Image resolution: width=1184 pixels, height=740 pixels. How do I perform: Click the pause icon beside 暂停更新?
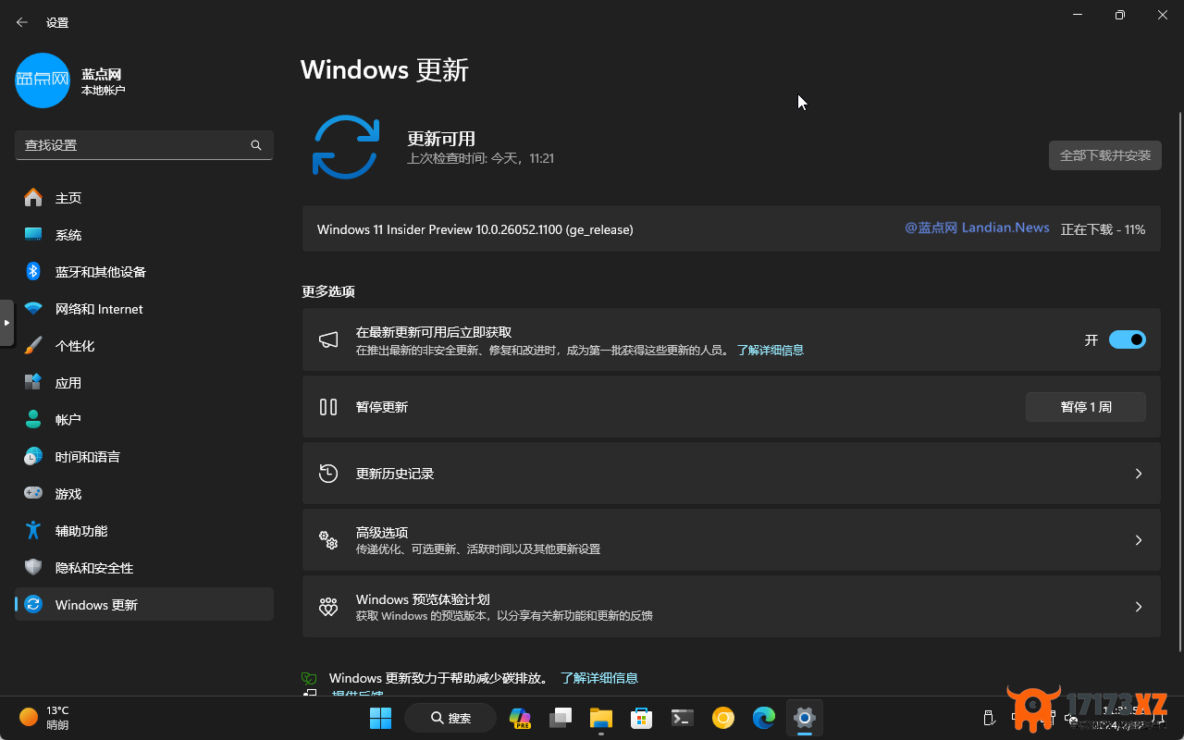pyautogui.click(x=328, y=407)
